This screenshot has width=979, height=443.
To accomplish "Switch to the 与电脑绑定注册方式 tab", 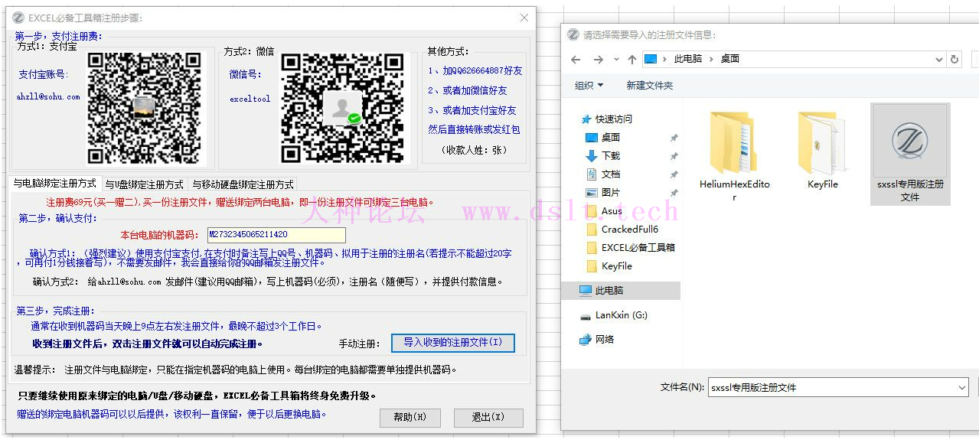I will tap(55, 184).
